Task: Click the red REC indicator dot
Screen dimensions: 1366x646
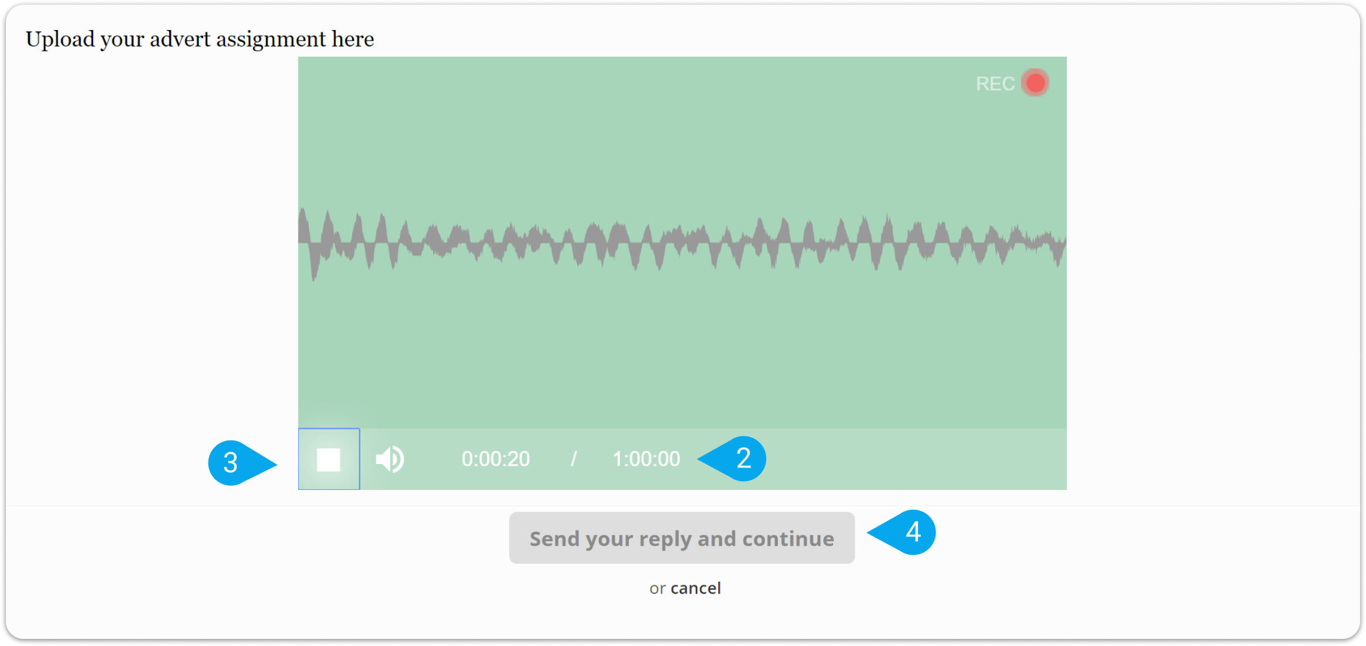Action: [1035, 83]
